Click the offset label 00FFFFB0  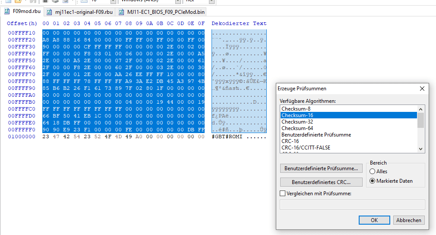[x=22, y=102]
